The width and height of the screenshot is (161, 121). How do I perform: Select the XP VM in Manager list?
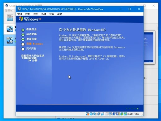[10, 40]
